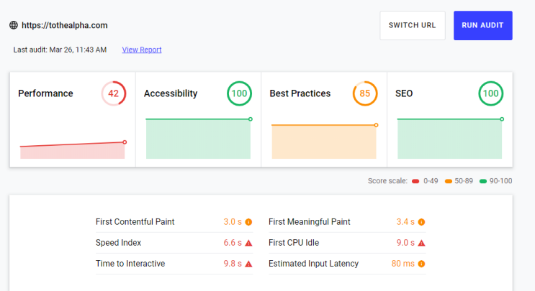535x291 pixels.
Task: Click the Performance score circle showing 42
Action: pyautogui.click(x=114, y=93)
